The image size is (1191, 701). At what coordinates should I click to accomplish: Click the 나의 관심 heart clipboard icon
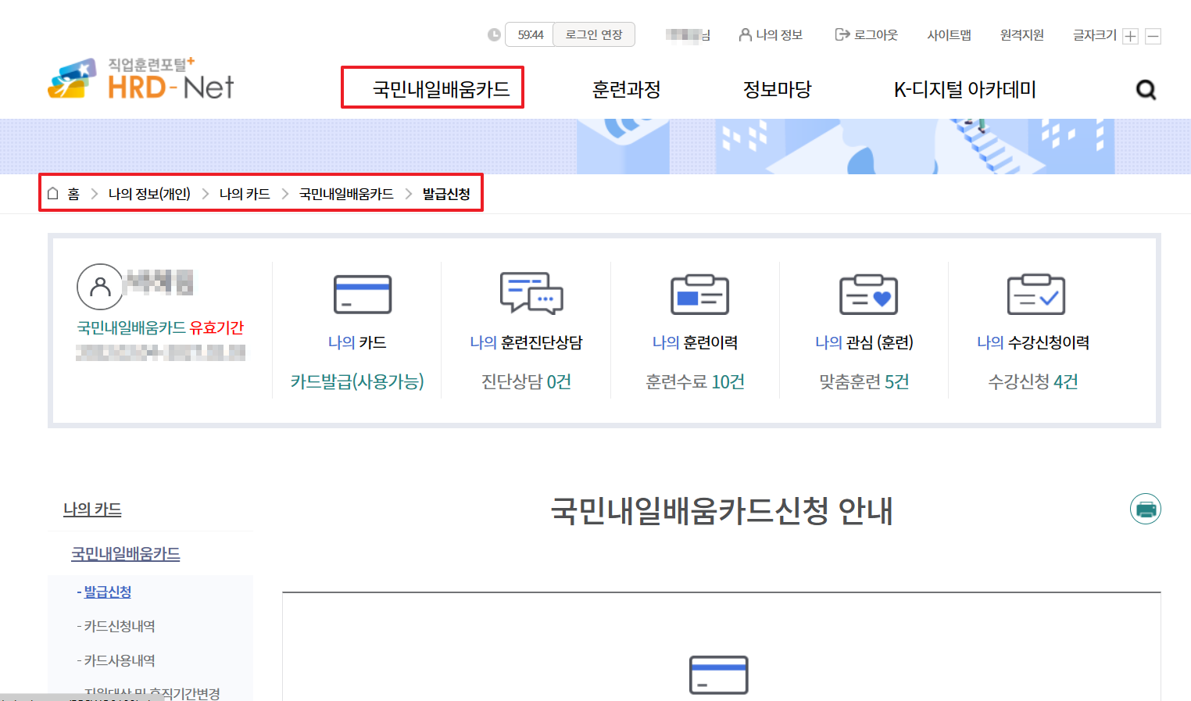868,294
